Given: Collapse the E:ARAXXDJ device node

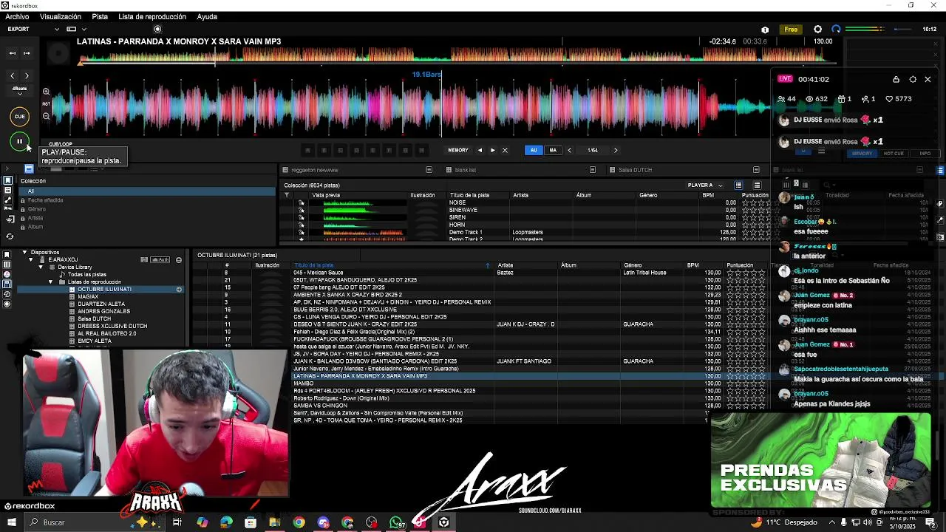Looking at the screenshot, I should (33, 259).
